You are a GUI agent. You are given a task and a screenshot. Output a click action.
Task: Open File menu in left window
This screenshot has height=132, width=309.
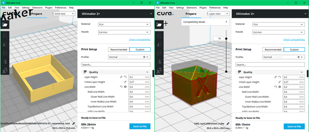tap(3, 8)
